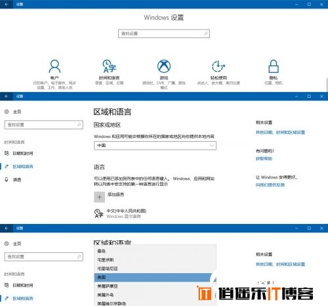Click 主页 gear icon in window showing 中国 dropdown
The width and height of the screenshot is (328, 306).
tap(7, 112)
